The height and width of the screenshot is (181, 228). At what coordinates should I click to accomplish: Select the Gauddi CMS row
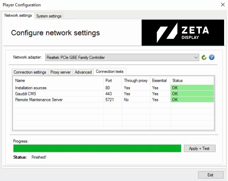114,94
